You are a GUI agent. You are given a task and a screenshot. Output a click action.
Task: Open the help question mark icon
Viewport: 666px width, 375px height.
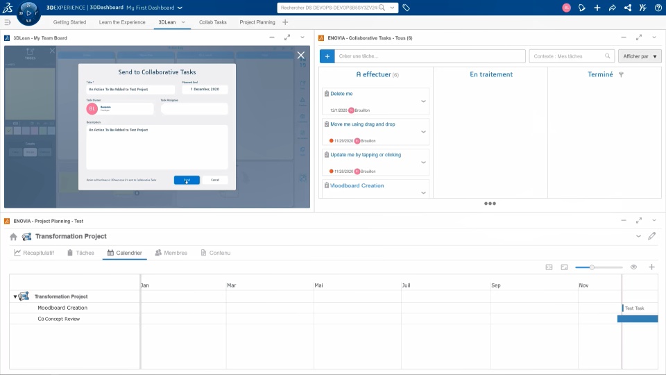pos(658,8)
